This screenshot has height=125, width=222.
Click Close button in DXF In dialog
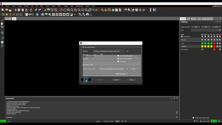click(116, 80)
